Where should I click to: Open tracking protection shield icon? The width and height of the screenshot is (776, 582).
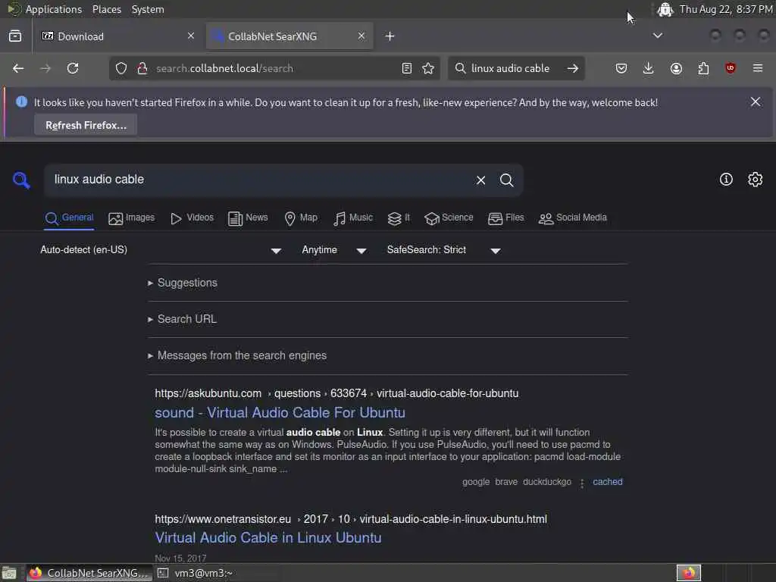click(121, 68)
